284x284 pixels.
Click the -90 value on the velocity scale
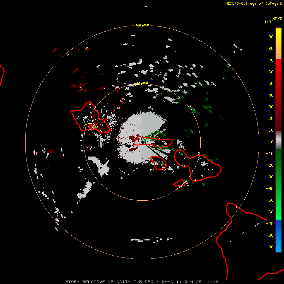pos(270,247)
